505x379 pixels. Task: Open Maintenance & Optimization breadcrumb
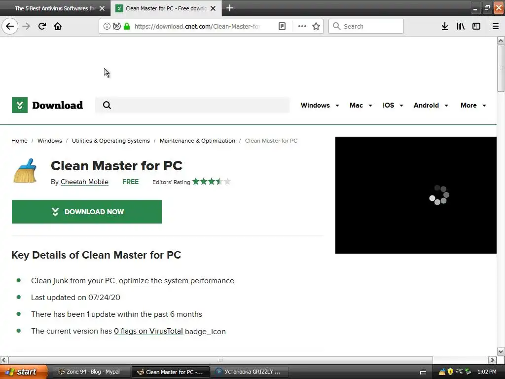coord(197,141)
